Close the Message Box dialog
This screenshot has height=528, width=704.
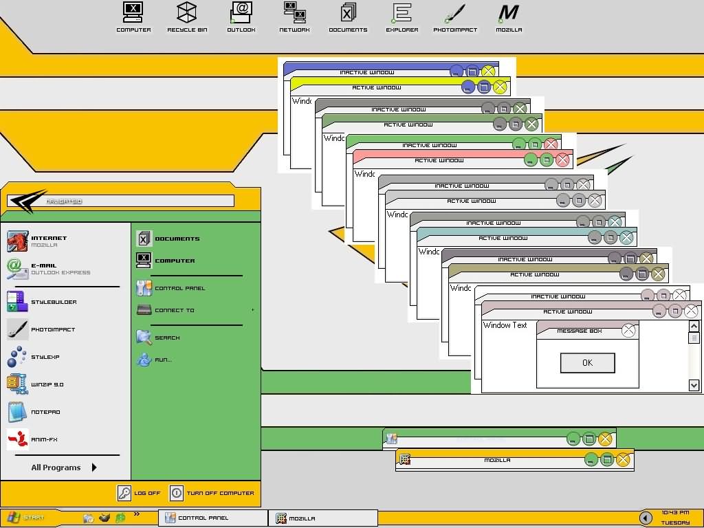click(x=628, y=331)
